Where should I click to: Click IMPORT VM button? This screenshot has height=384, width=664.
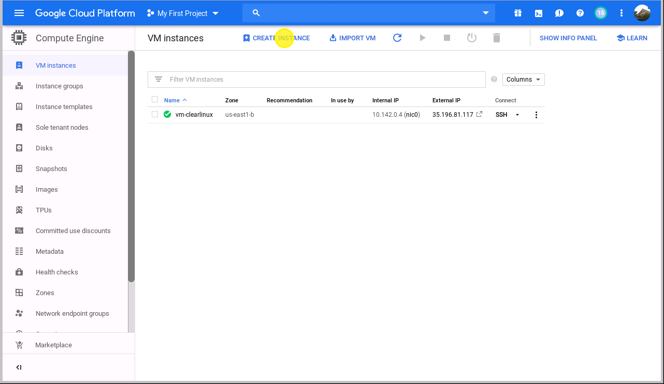[x=353, y=38]
